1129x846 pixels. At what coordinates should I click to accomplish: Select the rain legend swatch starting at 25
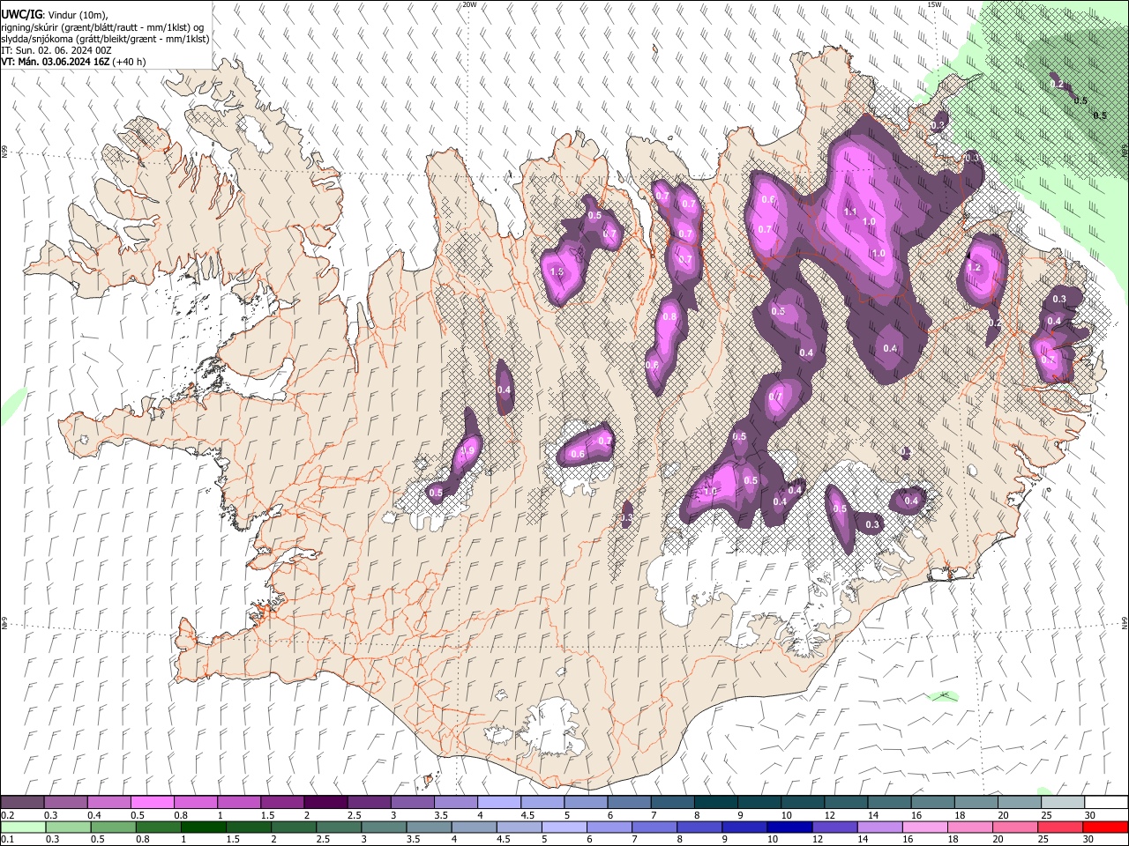pyautogui.click(x=1059, y=827)
